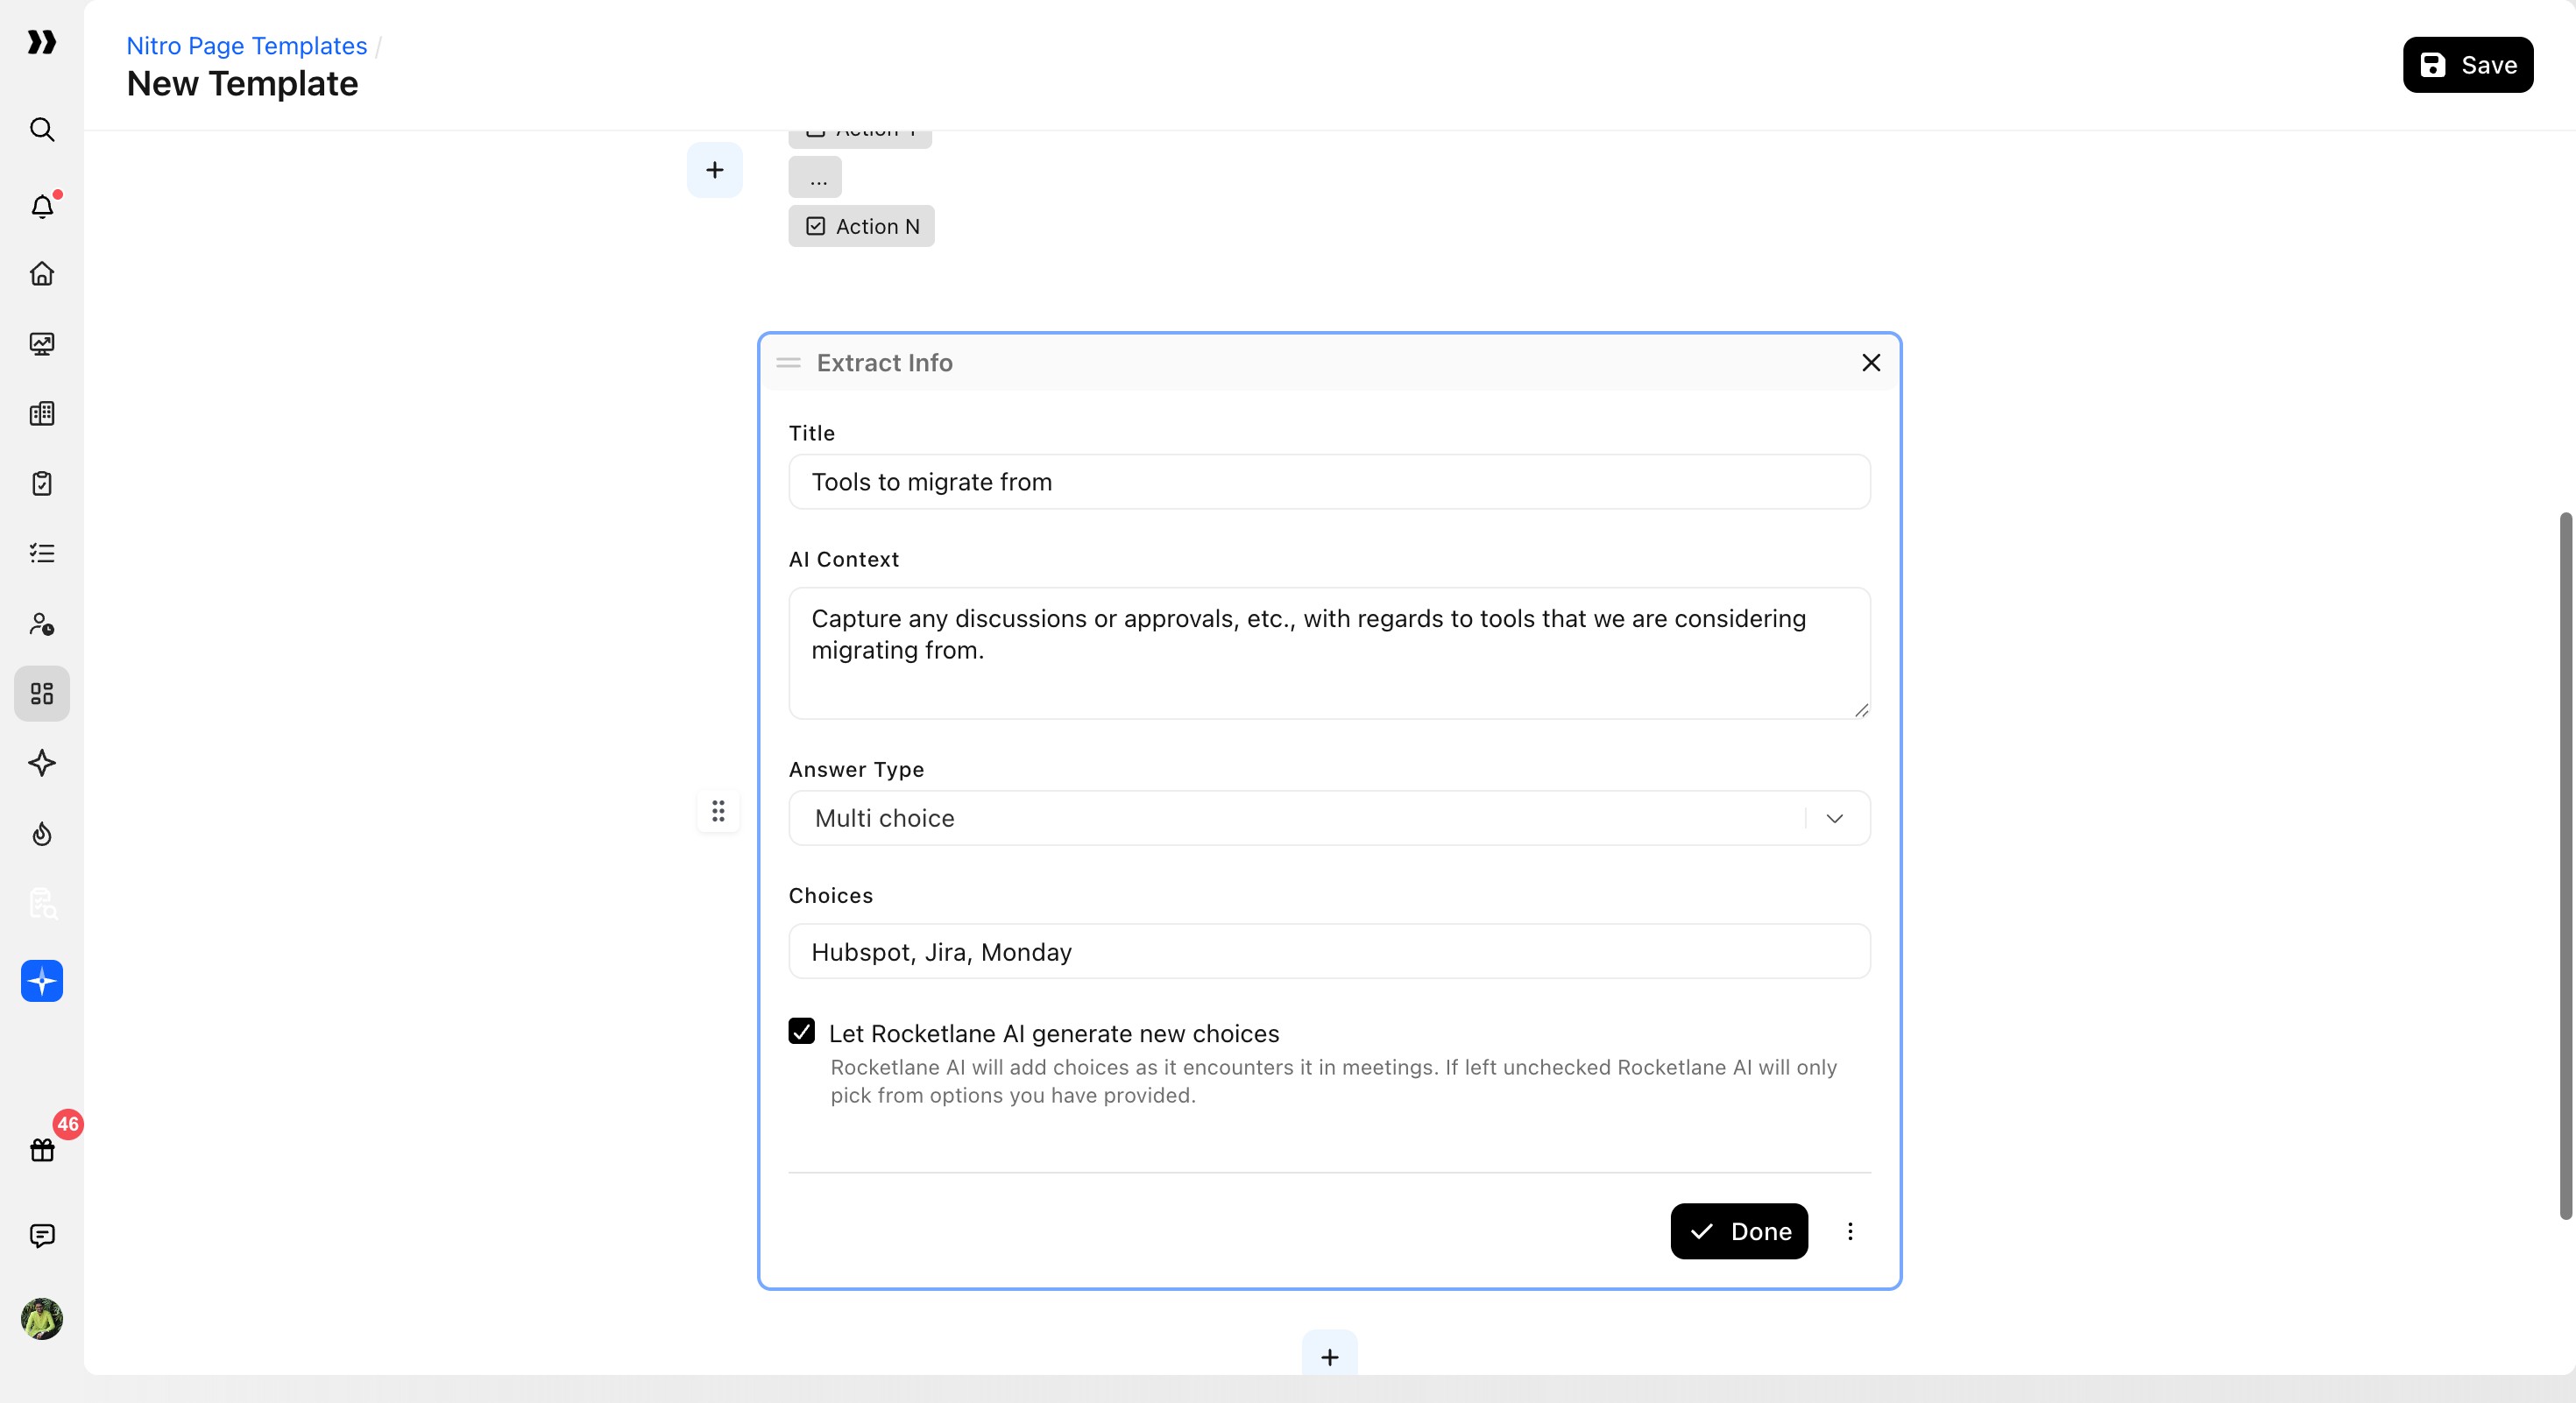
Task: Click the vertical page scrollbar
Action: pyautogui.click(x=2565, y=865)
